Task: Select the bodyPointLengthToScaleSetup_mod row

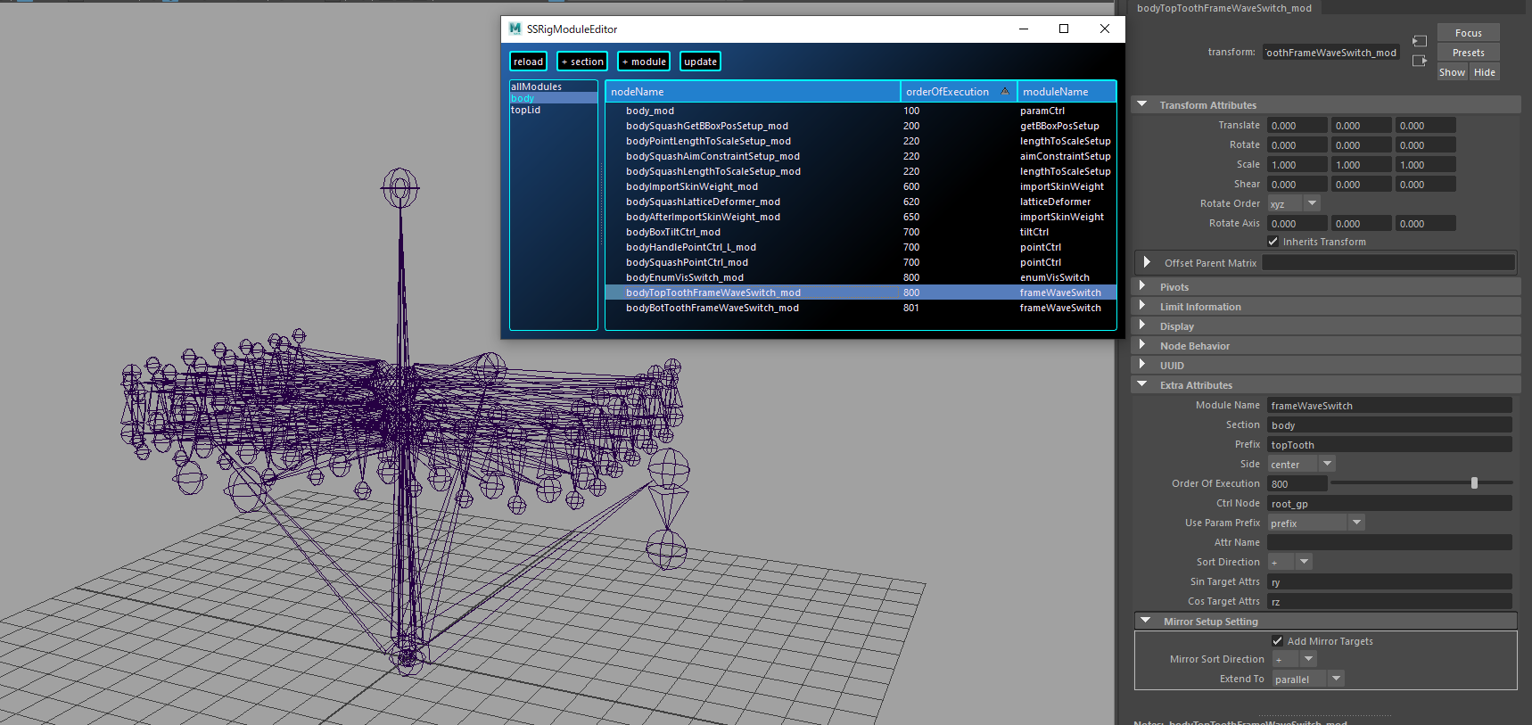Action: [861, 141]
